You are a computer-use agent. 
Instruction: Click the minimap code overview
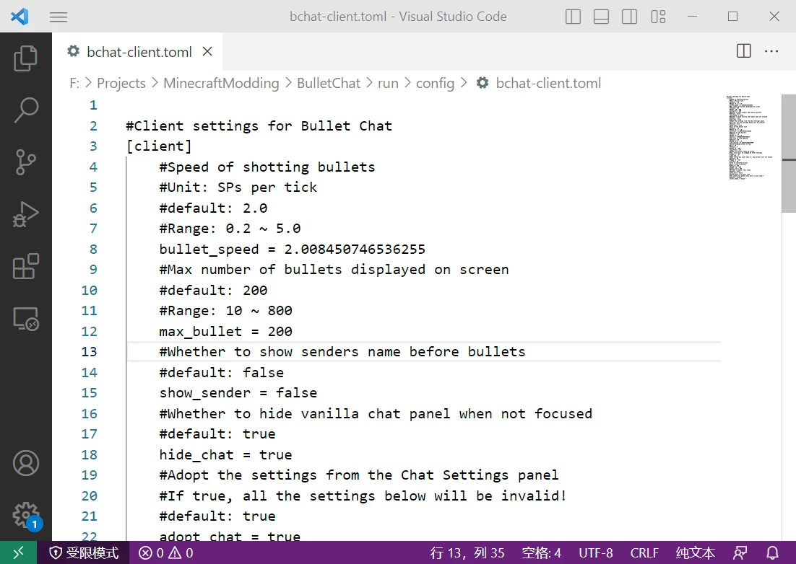coord(750,137)
